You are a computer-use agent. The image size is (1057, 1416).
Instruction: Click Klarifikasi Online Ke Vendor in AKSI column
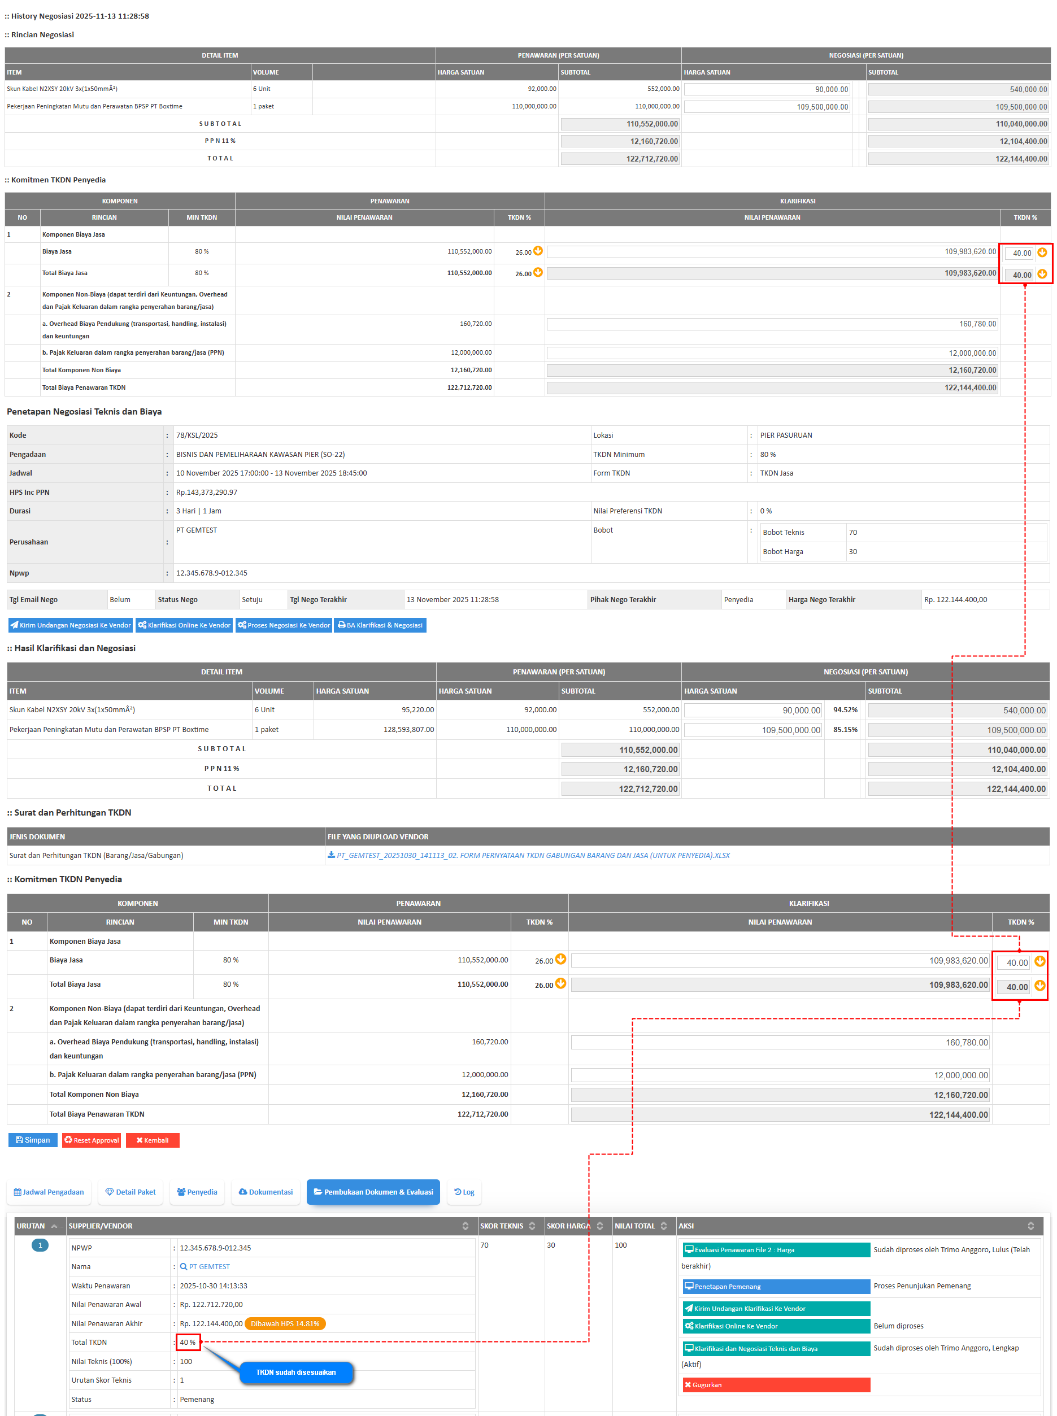pos(776,1326)
